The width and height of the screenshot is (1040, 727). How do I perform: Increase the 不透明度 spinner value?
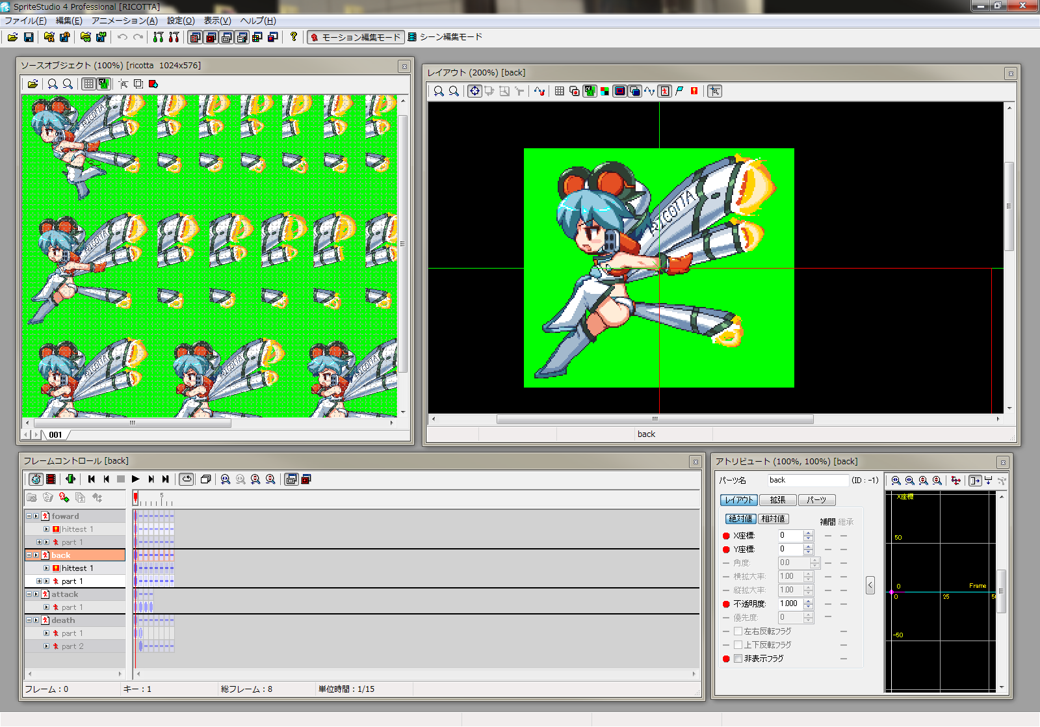click(x=809, y=601)
